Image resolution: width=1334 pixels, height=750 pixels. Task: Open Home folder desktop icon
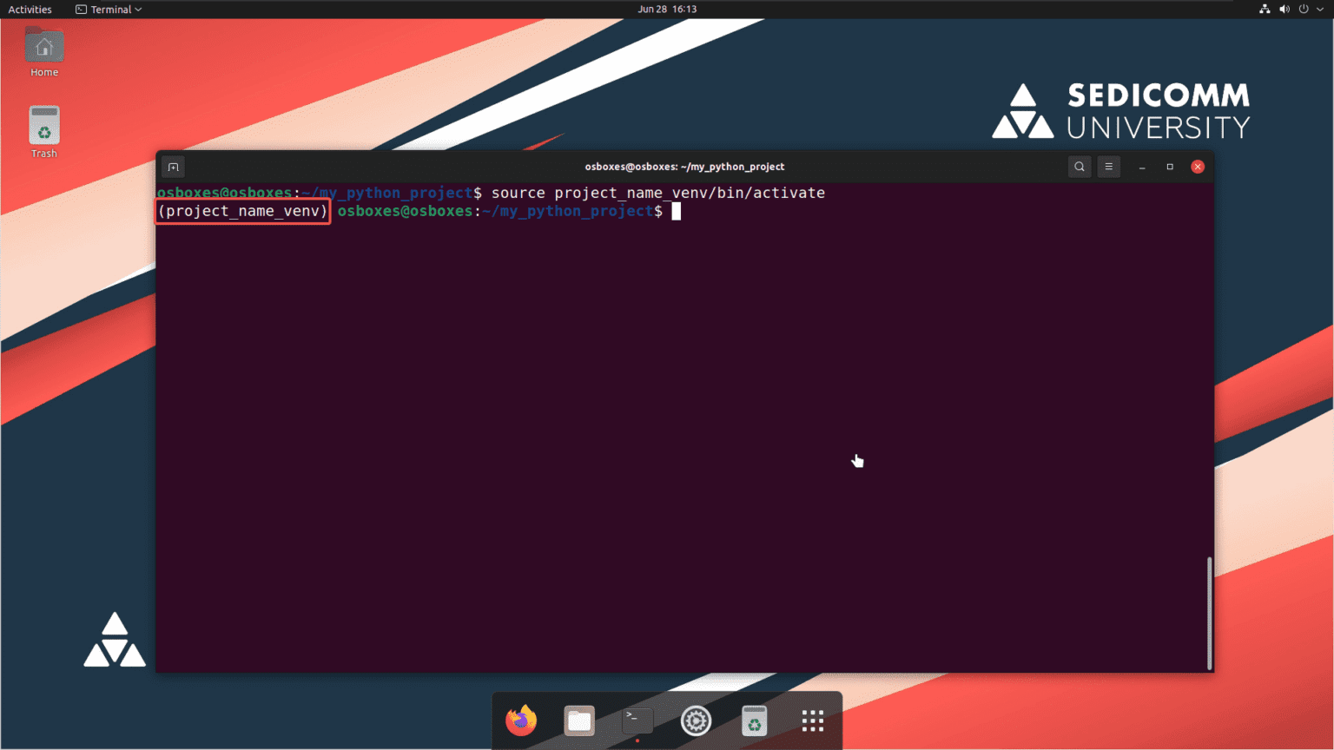click(x=44, y=52)
